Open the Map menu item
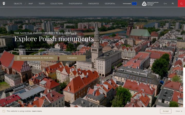Screen dimensions: 185x115 point(31,4)
